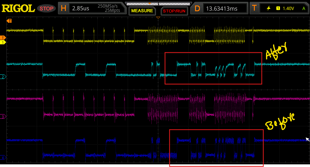
Task: Select the orange T trigger icon
Action: (254, 8)
